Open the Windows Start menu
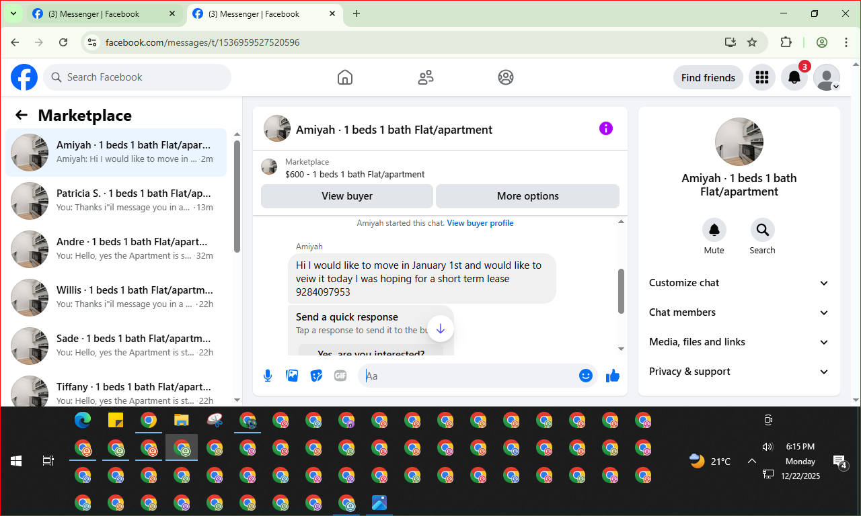This screenshot has height=516, width=861. point(16,461)
